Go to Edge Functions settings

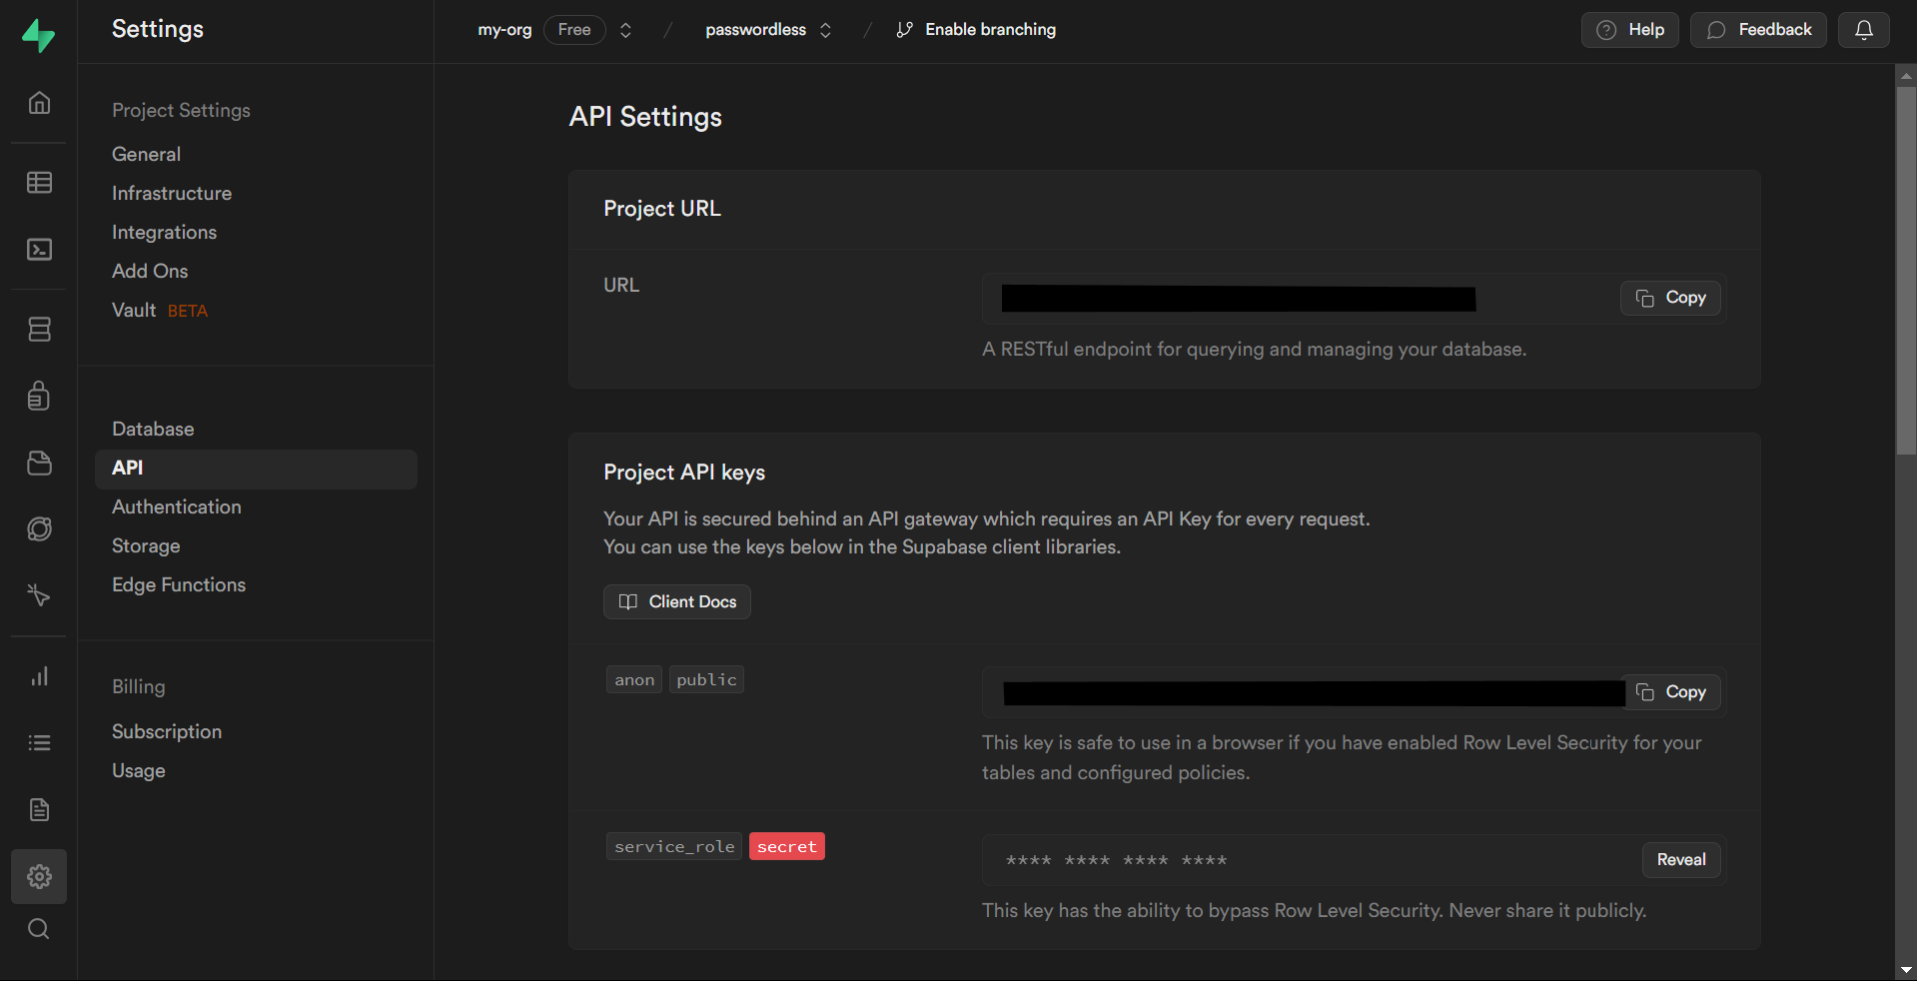179,584
